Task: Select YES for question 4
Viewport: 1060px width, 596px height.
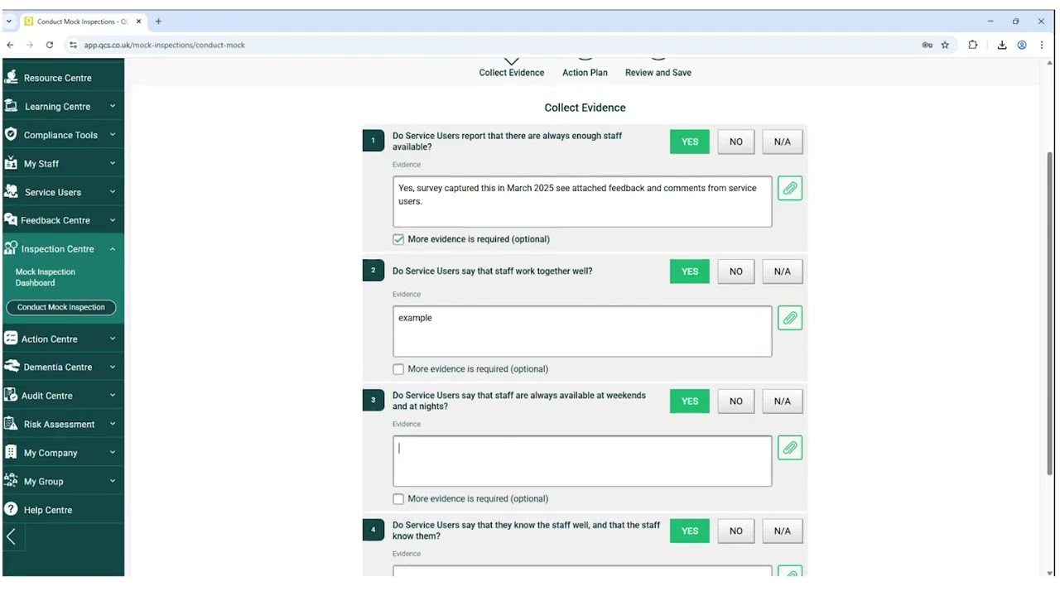Action: click(690, 531)
